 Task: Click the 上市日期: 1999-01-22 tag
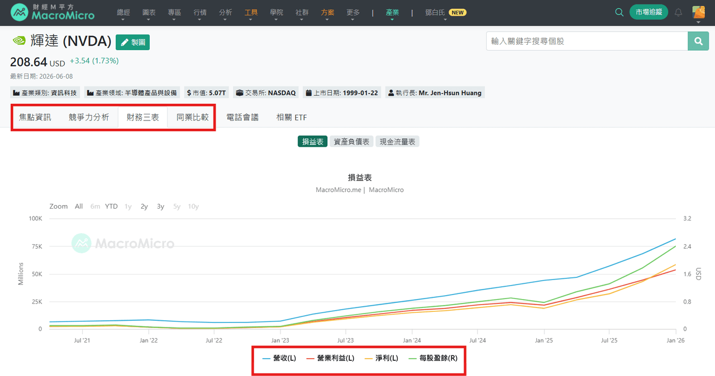click(342, 93)
